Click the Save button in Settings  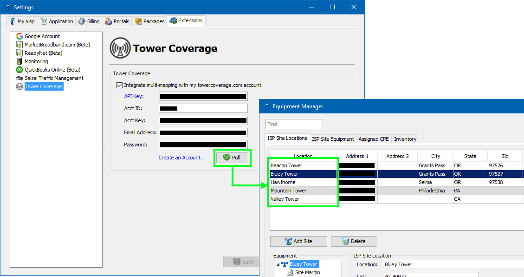click(242, 262)
